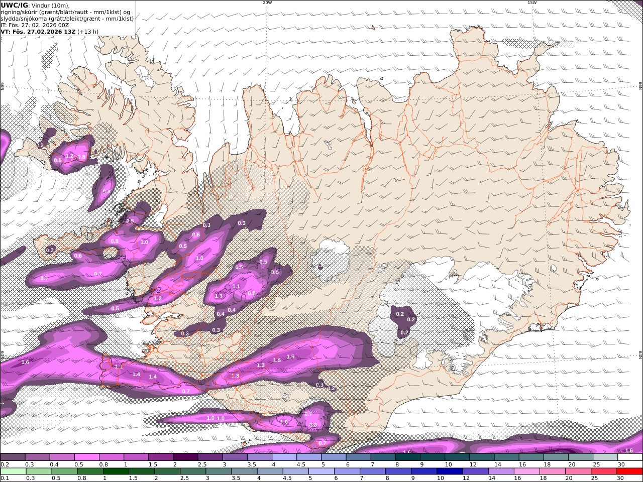The width and height of the screenshot is (643, 482).
Task: Click the darkest green swatch between 1 and 1.5
Action: pyautogui.click(x=117, y=471)
